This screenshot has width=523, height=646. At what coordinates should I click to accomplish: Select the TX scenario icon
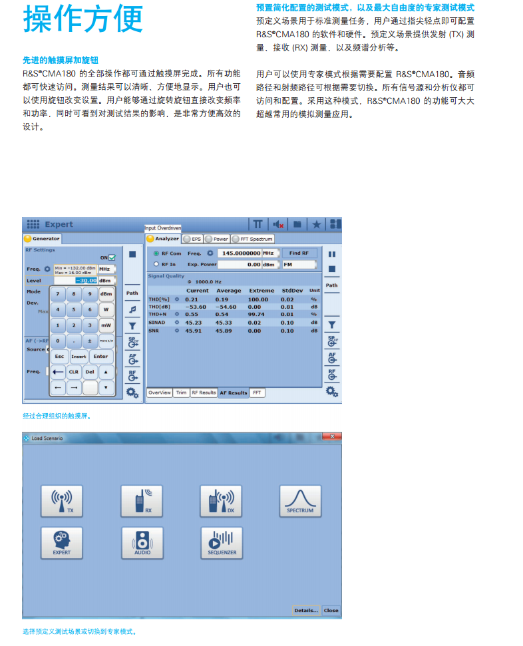(62, 501)
